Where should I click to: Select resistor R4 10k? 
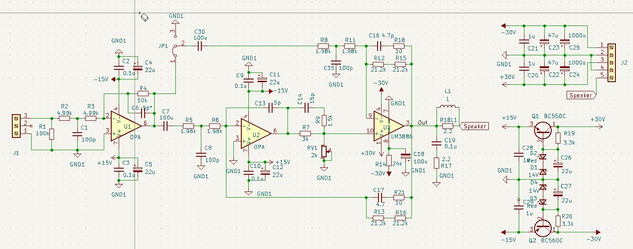pos(143,94)
